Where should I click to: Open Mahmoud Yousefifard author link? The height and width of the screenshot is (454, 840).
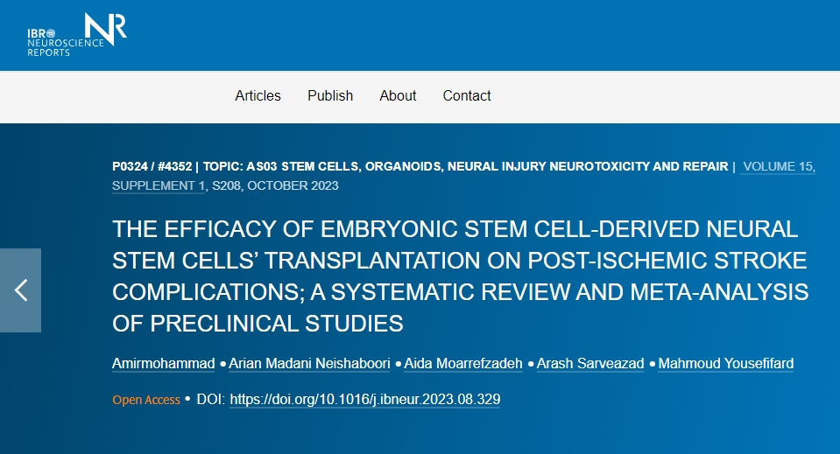click(x=725, y=363)
